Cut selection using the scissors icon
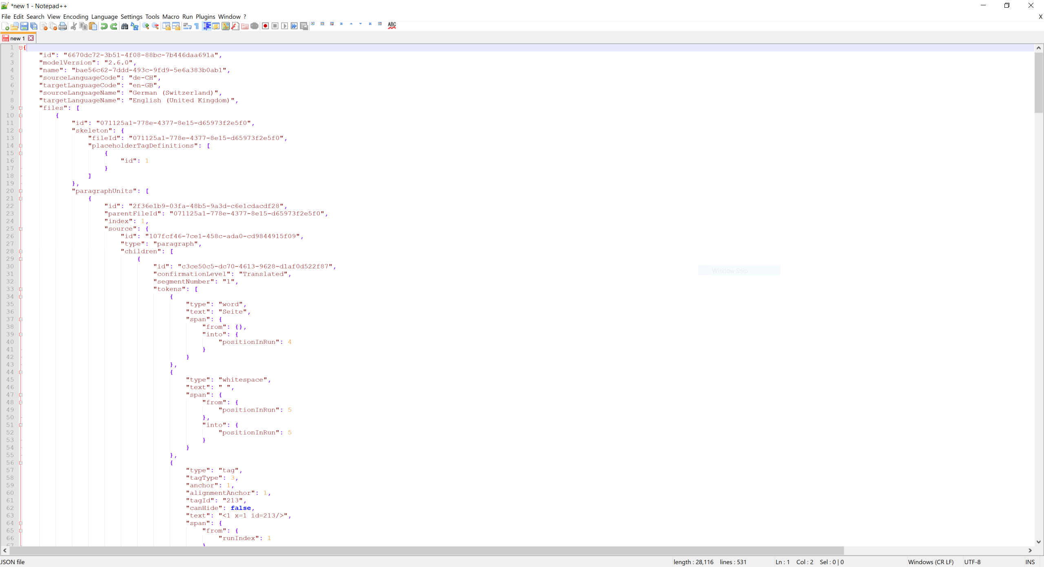Image resolution: width=1044 pixels, height=567 pixels. point(74,26)
